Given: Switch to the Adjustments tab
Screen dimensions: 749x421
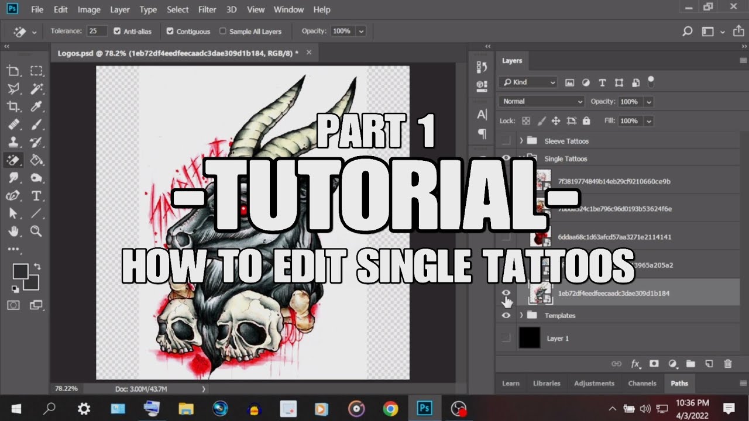Looking at the screenshot, I should click(x=594, y=384).
